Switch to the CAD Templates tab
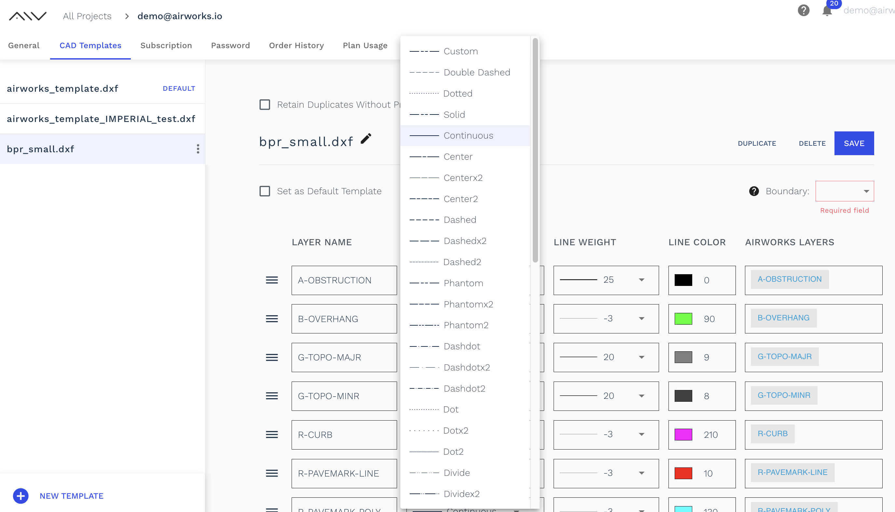The width and height of the screenshot is (895, 512). tap(90, 45)
